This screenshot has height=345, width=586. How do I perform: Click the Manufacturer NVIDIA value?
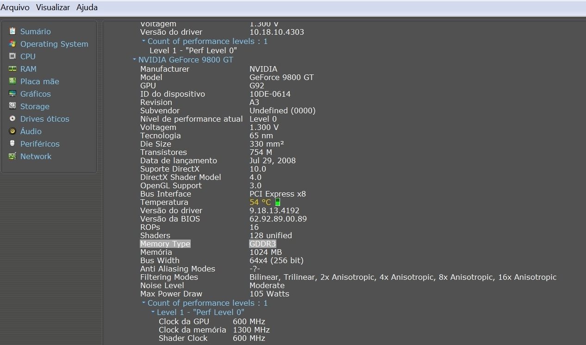[263, 69]
